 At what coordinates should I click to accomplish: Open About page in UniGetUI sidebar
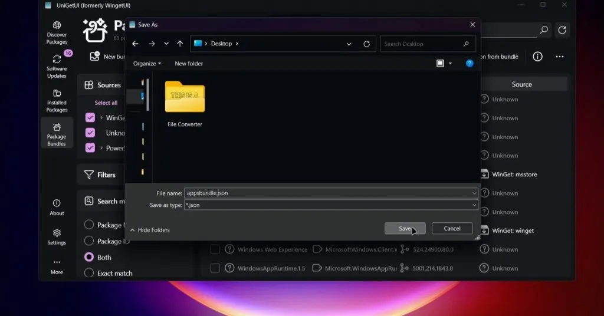click(57, 208)
